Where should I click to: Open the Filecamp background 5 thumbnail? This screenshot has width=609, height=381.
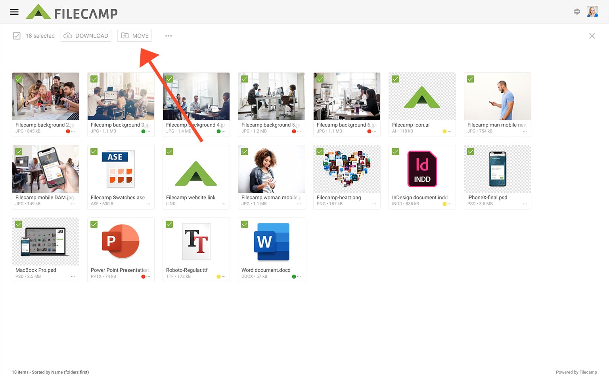click(272, 96)
